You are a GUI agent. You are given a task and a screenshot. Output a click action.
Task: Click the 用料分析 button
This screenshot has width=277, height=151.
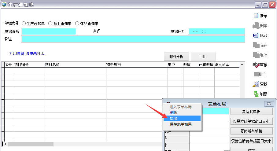pyautogui.click(x=176, y=57)
